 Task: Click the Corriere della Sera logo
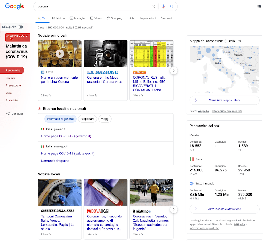(58, 211)
